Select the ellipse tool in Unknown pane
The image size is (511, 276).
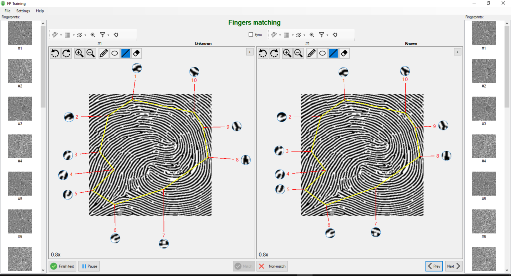114,53
